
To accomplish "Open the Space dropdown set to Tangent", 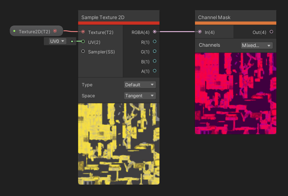I will point(140,96).
